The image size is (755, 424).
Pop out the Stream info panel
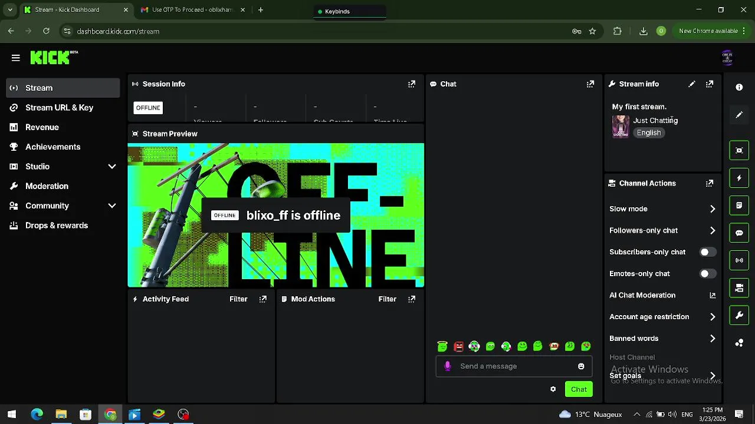click(x=710, y=84)
